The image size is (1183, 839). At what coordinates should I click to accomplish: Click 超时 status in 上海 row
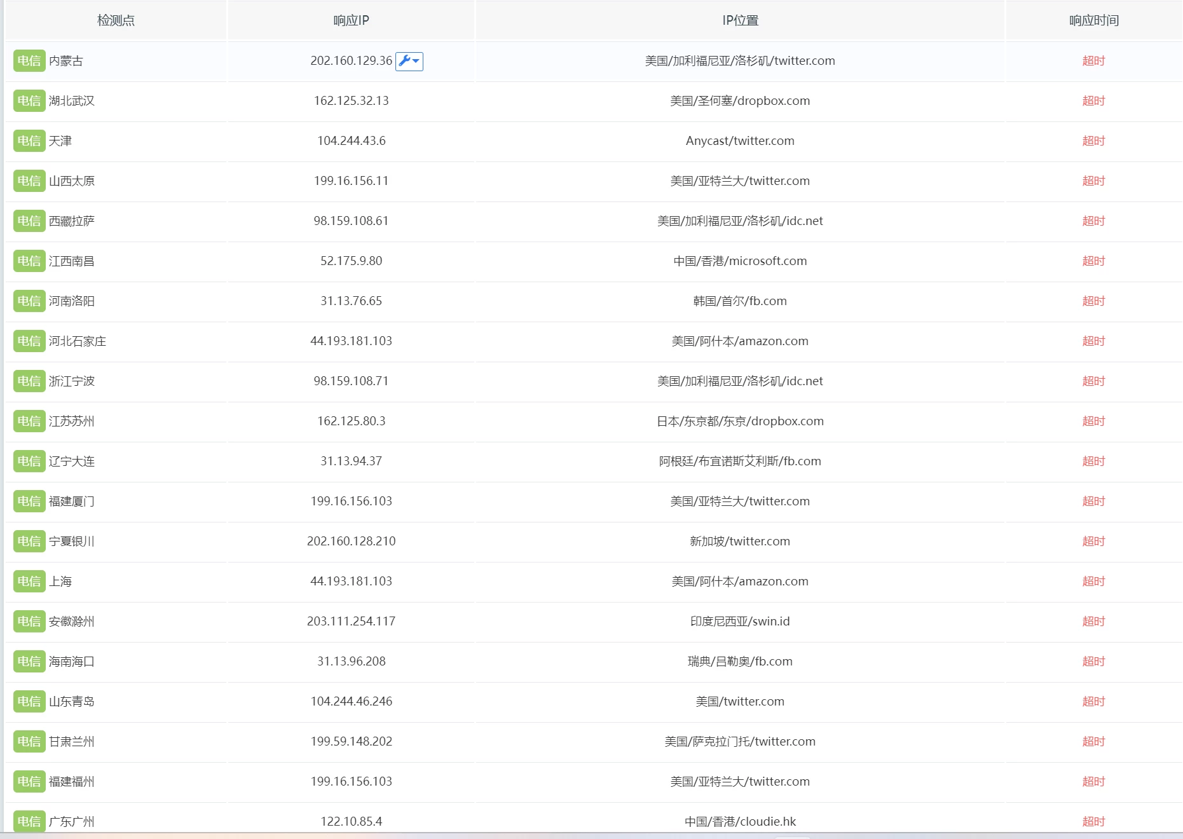tap(1093, 582)
